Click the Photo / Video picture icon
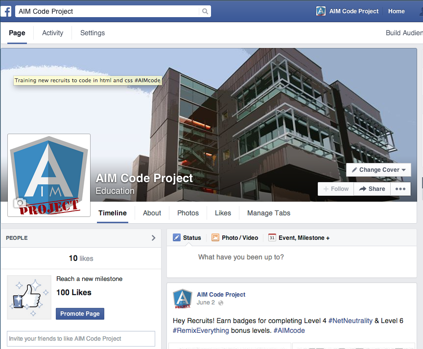 (215, 237)
